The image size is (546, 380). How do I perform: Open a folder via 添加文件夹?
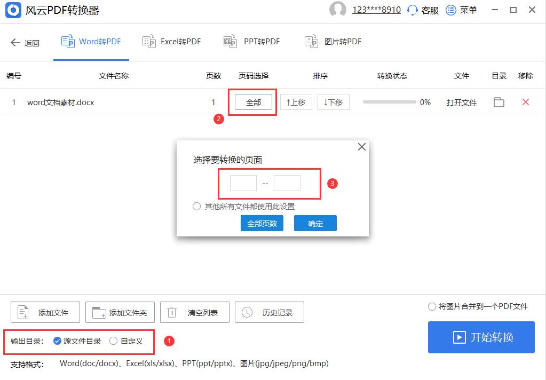[120, 312]
